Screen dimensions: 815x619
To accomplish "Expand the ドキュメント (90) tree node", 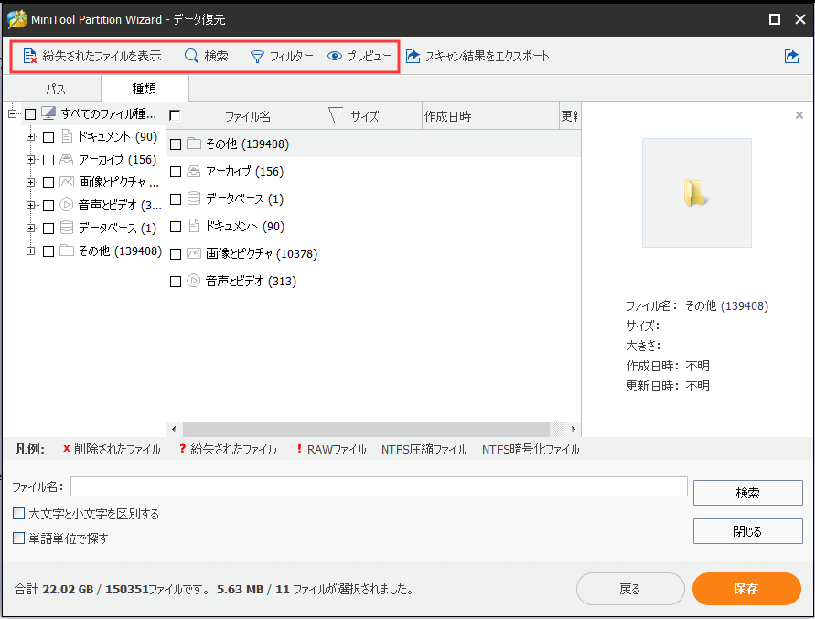I will pos(29,136).
